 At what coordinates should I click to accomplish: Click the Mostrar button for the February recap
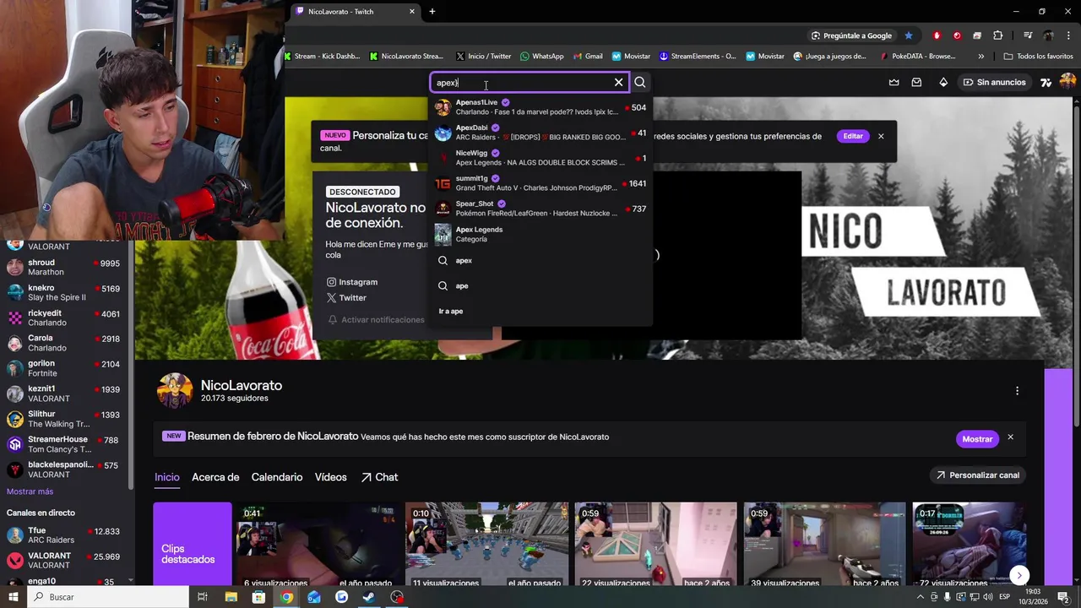coord(977,439)
